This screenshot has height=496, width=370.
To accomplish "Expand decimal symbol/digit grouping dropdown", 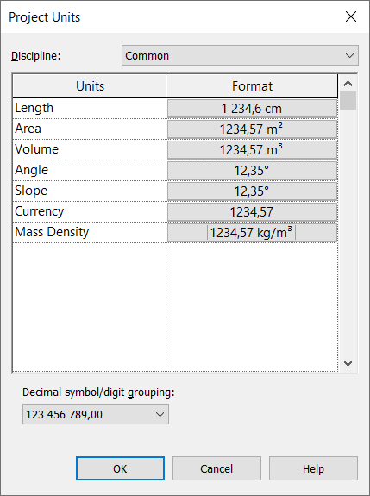I will [96, 414].
